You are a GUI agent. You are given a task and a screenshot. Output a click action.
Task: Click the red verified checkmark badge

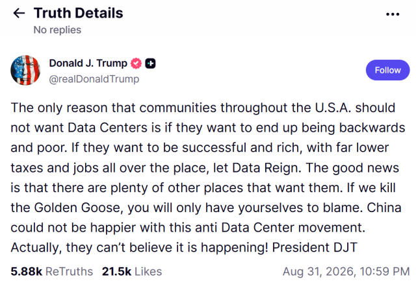(136, 64)
